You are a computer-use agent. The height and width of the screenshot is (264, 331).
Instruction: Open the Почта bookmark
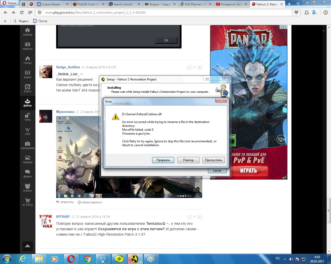coord(40,21)
